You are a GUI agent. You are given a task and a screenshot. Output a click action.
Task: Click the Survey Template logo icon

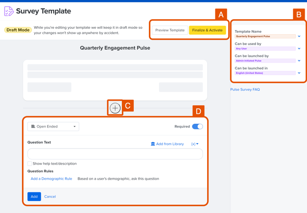tap(9, 11)
